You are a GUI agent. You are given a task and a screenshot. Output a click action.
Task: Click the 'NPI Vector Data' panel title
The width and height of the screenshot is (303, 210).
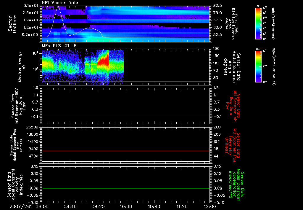60,3
